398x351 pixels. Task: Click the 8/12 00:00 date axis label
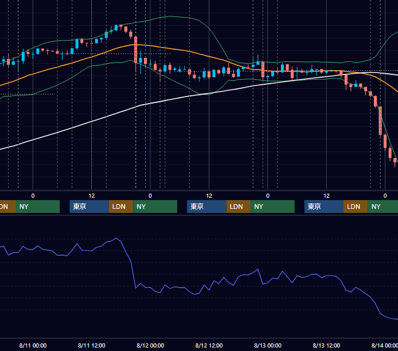point(150,345)
